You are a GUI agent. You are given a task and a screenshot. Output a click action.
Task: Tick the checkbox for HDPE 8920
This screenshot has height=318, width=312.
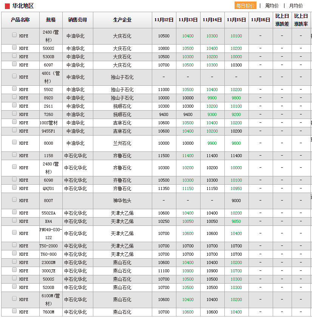[14, 97]
